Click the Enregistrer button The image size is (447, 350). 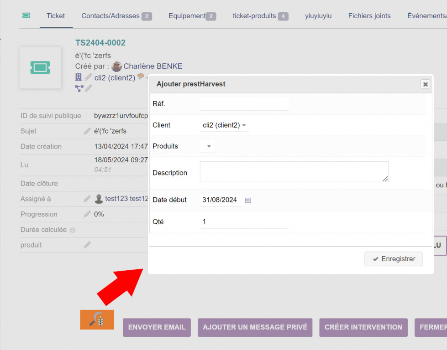(x=393, y=259)
